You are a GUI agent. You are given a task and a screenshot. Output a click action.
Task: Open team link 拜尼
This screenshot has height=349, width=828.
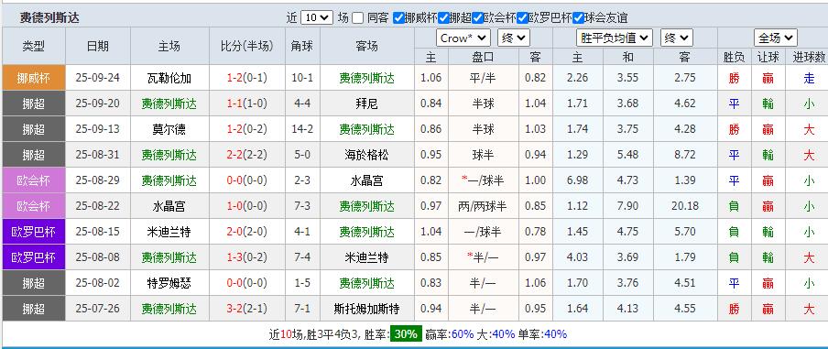[366, 104]
